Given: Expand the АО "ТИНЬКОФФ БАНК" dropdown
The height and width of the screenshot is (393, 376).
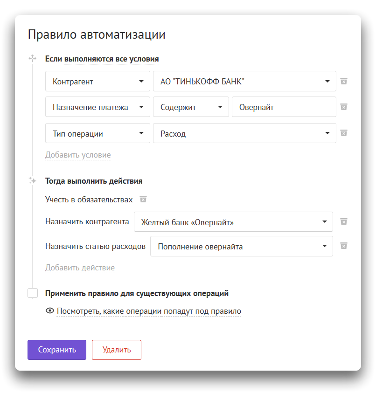Looking at the screenshot, I should tap(244, 82).
